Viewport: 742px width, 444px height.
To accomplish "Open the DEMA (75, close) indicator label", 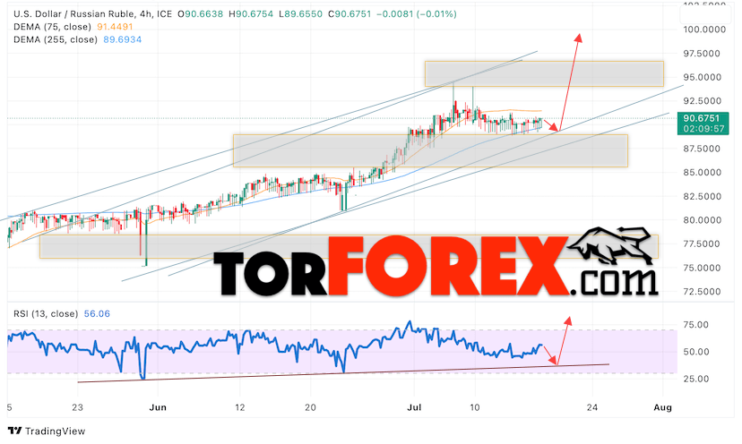I will (52, 27).
